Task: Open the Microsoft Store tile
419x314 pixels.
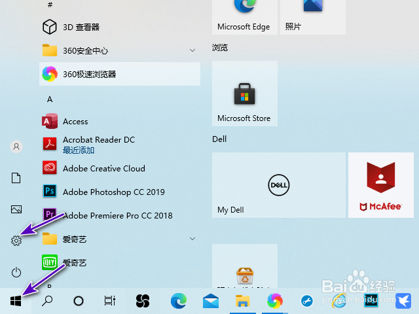Action: tap(245, 94)
